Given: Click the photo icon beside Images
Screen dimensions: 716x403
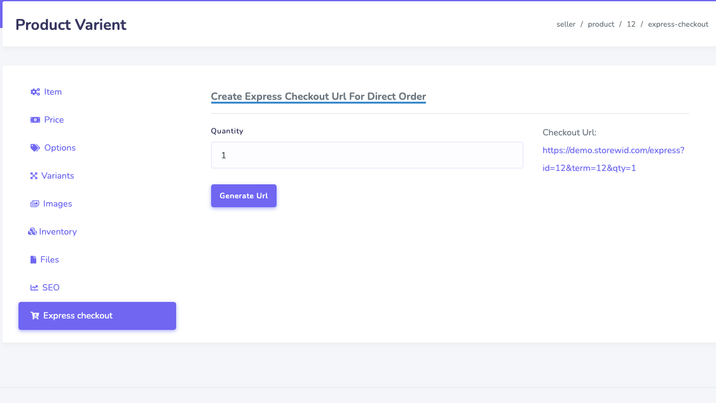Looking at the screenshot, I should click(35, 204).
